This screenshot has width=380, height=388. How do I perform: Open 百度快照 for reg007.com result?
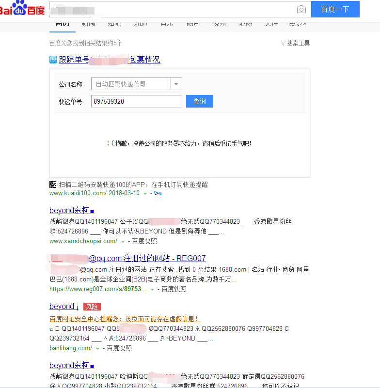tap(174, 289)
